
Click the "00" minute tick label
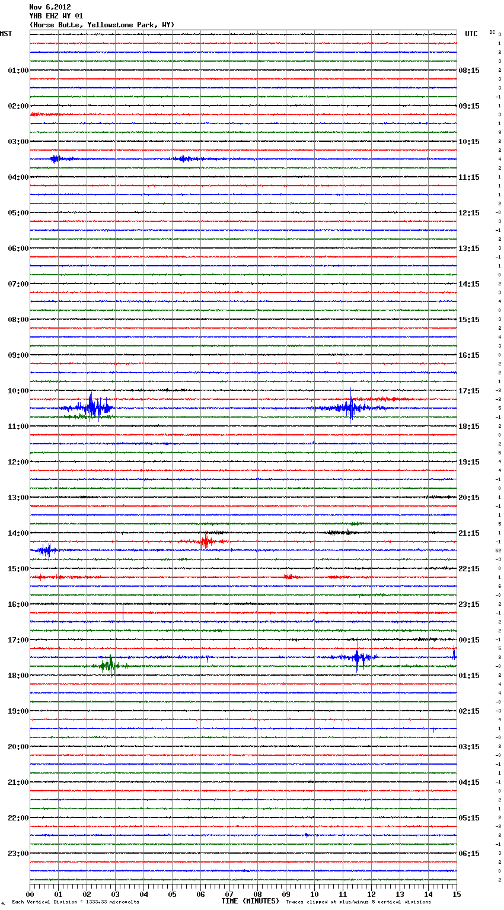point(30,894)
